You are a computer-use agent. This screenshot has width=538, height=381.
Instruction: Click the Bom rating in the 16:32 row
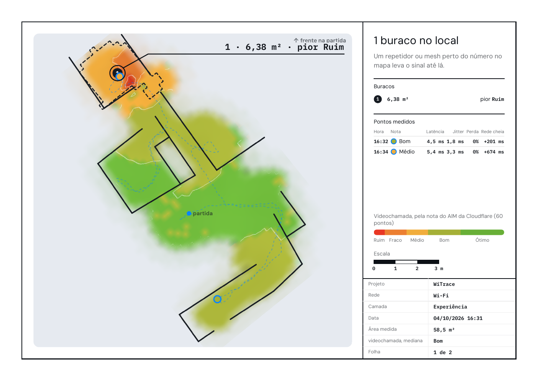pyautogui.click(x=405, y=141)
